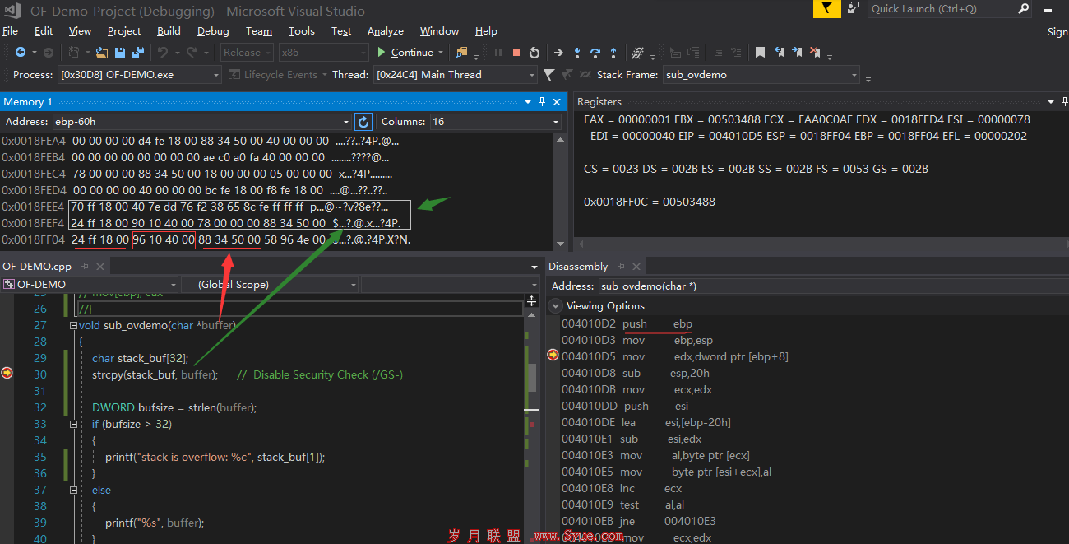Viewport: 1069px width, 544px height.
Task: Navigate backward with the back arrow icon
Action: pyautogui.click(x=21, y=53)
